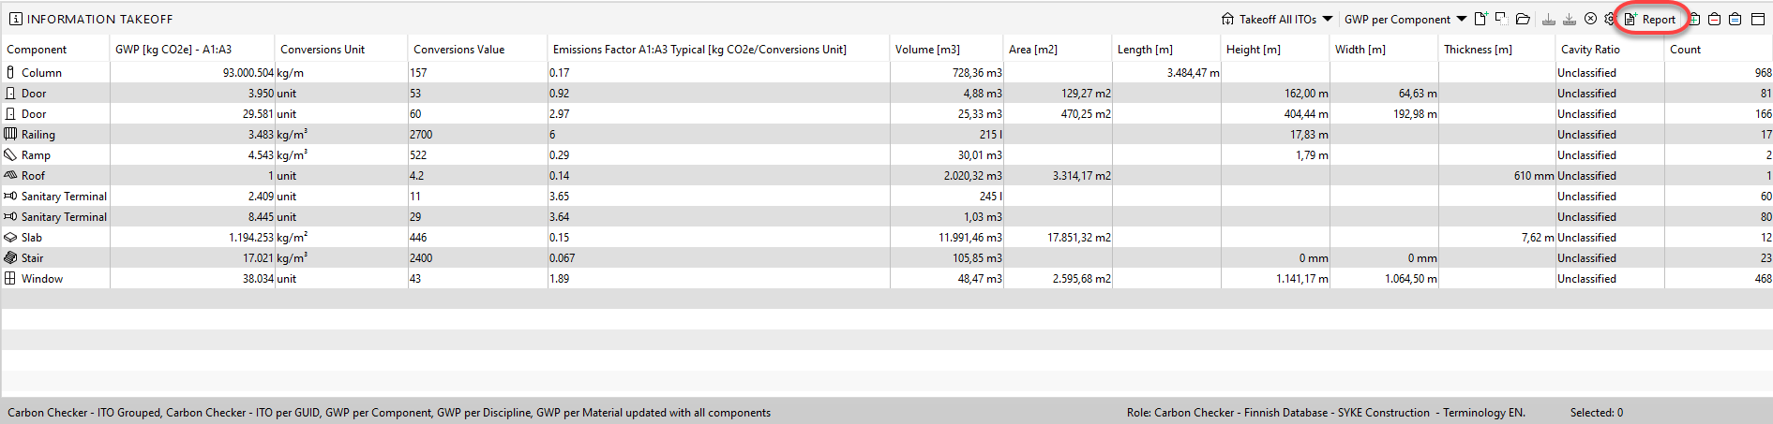Screen dimensions: 1773x424
Task: Set selection basket (blue equals icon)
Action: click(1735, 19)
